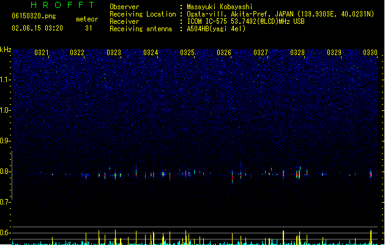This screenshot has height=245, width=385.
Task: Select the file name 06150320.png
Action: pos(34,16)
